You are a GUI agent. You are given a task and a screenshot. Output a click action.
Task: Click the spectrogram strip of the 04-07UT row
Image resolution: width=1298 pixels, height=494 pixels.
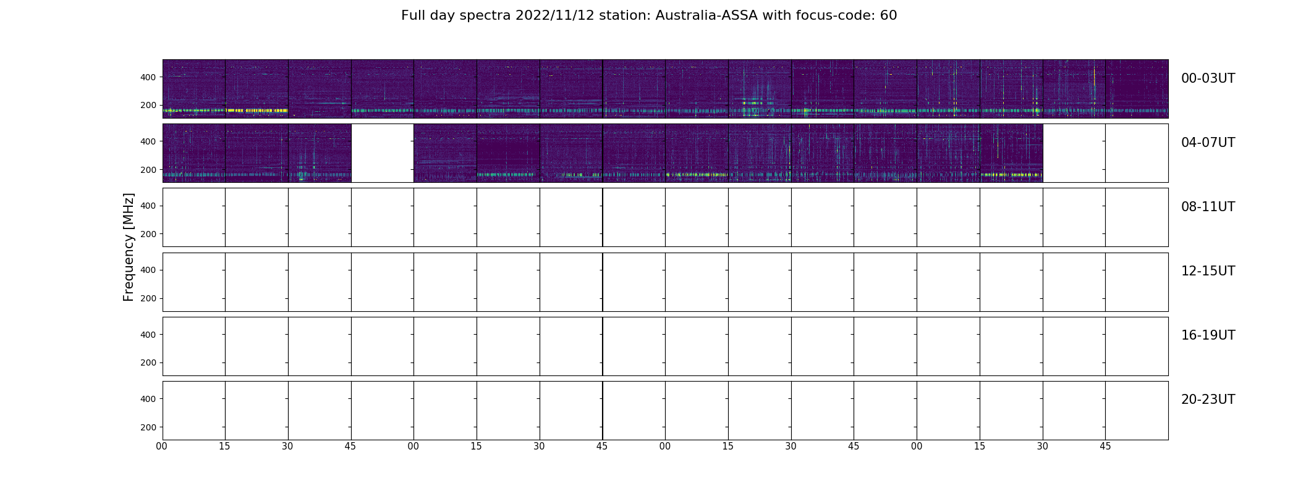(665, 153)
